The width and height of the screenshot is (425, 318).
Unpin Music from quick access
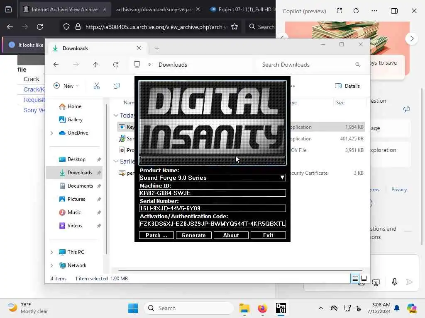pos(99,212)
